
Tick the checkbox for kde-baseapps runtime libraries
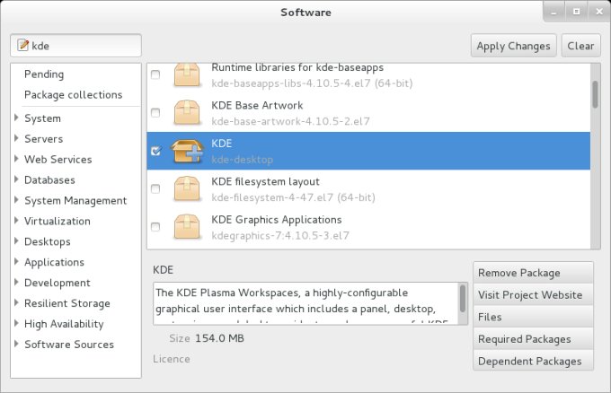(155, 74)
